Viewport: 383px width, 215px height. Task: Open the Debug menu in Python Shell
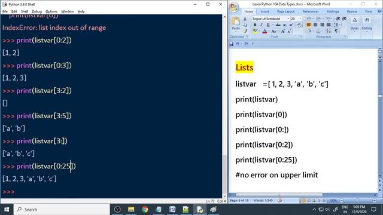pos(37,11)
